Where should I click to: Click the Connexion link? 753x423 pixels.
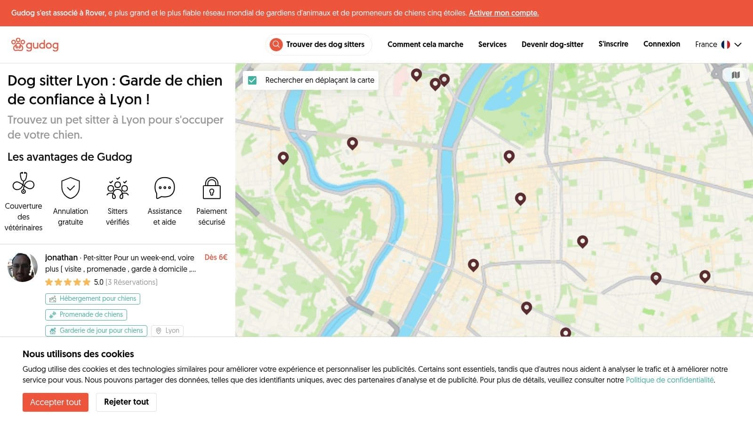[x=661, y=44]
